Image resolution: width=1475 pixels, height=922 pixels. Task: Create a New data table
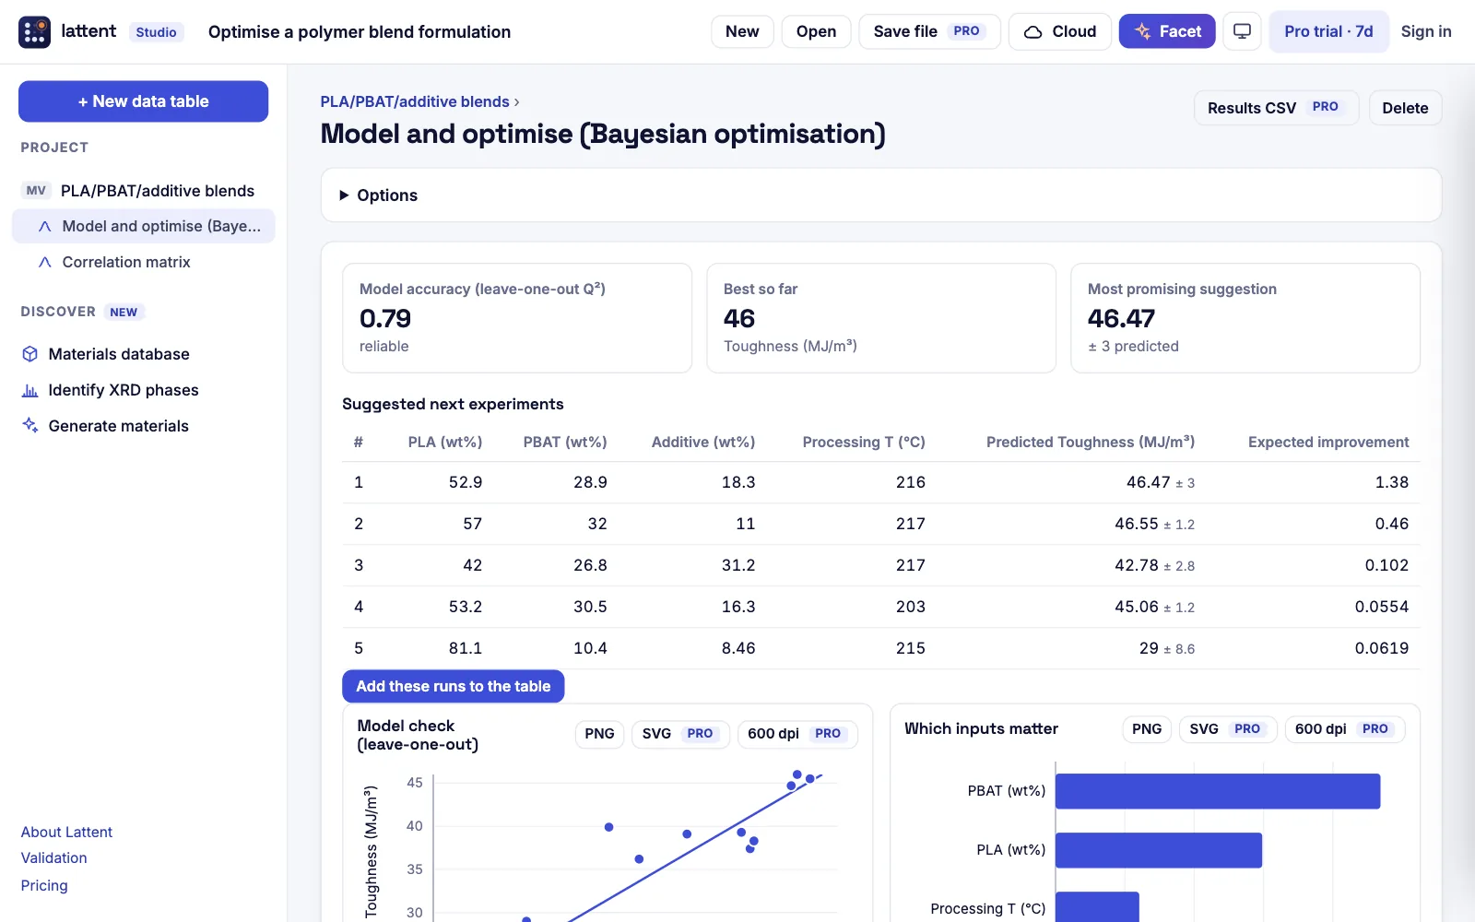point(143,101)
